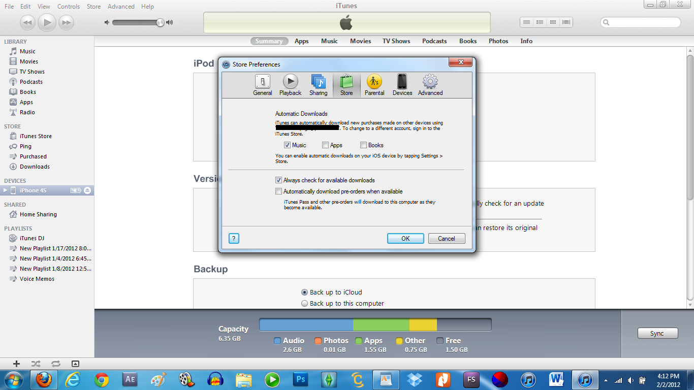
Task: Open Playback preferences pane icon
Action: [x=290, y=85]
